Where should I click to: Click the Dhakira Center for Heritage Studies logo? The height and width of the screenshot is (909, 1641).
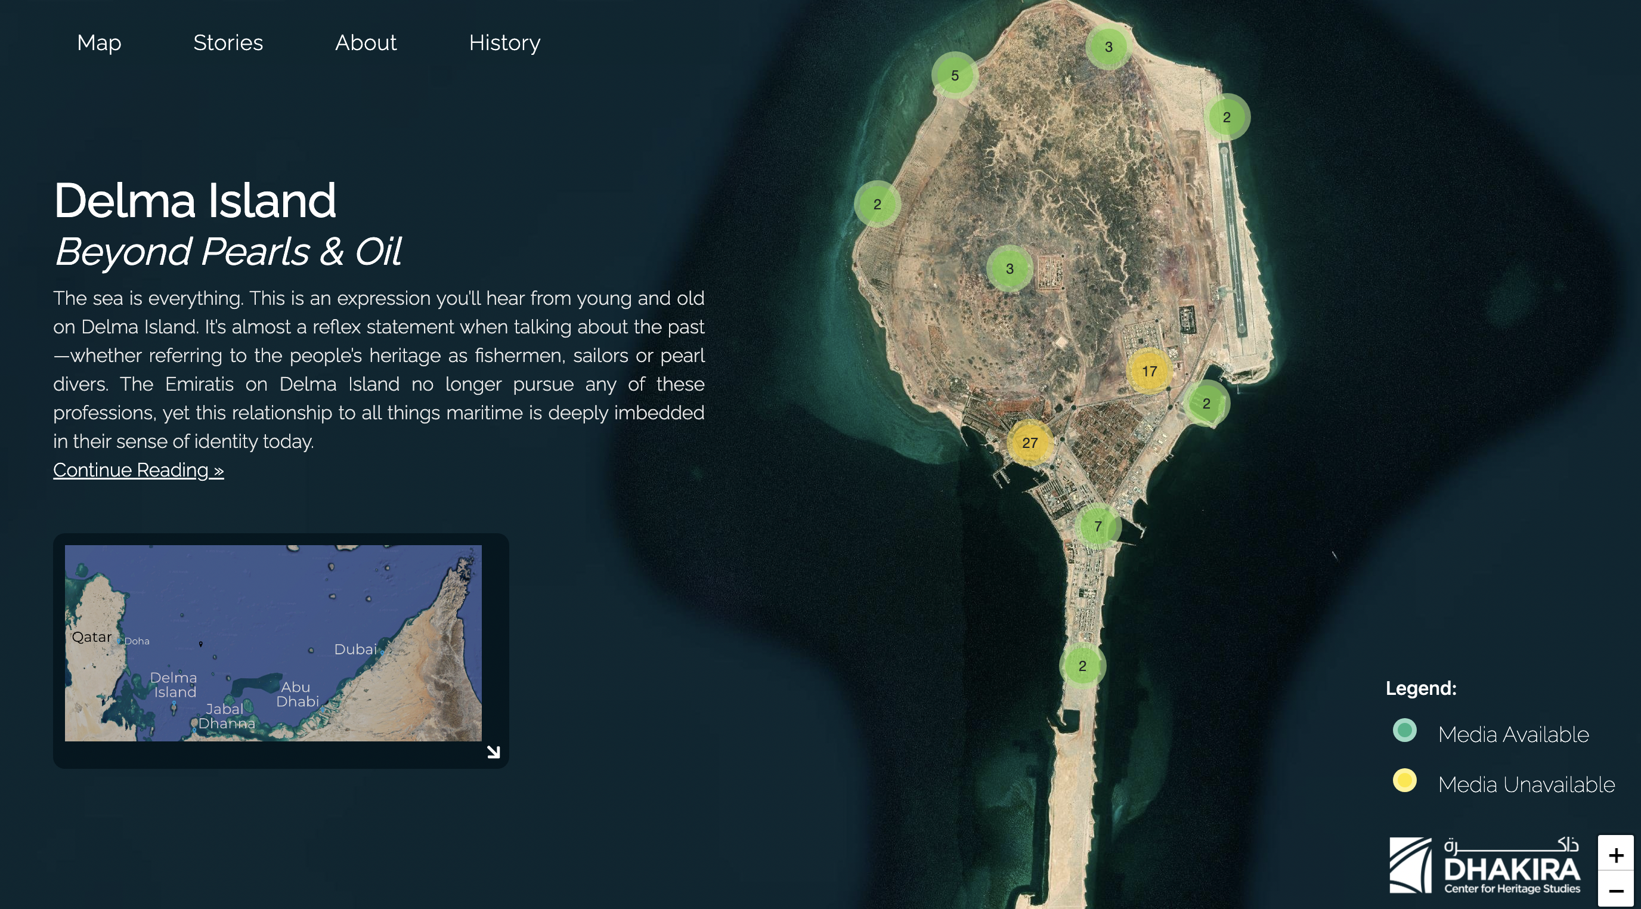tap(1485, 865)
